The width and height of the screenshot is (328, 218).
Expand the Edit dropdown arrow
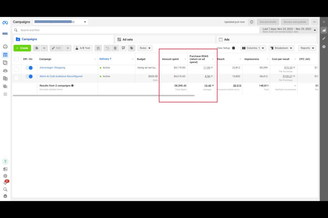point(68,48)
